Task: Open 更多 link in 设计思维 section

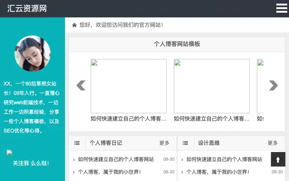Action: pyautogui.click(x=273, y=143)
